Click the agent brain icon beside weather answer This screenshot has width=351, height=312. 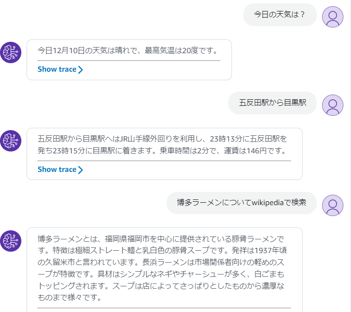(10, 52)
